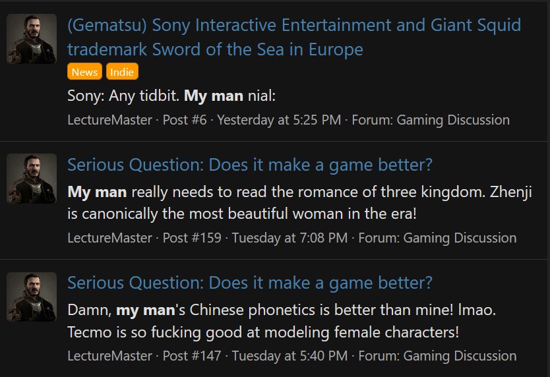Image resolution: width=550 pixels, height=377 pixels.
Task: Open Gaming Discussion forum from Post #159 result
Action: pyautogui.click(x=460, y=238)
